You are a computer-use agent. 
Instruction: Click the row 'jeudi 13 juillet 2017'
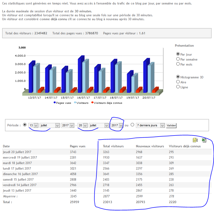click(107, 191)
